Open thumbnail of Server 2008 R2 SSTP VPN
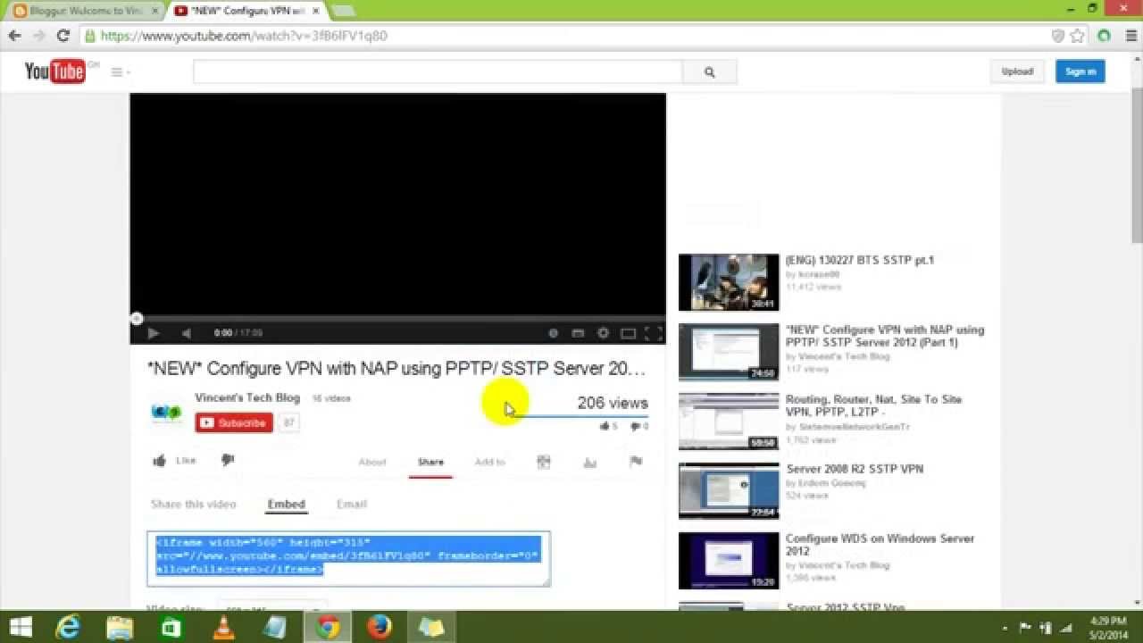The height and width of the screenshot is (643, 1143). (729, 491)
